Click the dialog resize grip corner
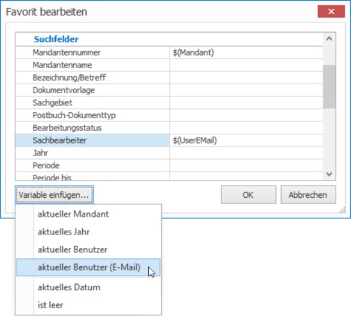Image resolution: width=351 pixels, height=316 pixels. [342, 210]
